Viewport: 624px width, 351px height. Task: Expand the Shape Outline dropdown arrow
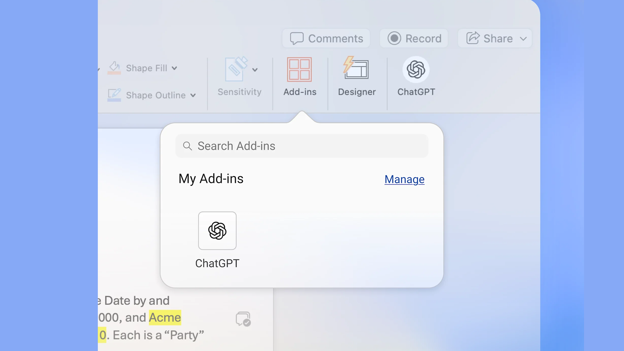[193, 96]
